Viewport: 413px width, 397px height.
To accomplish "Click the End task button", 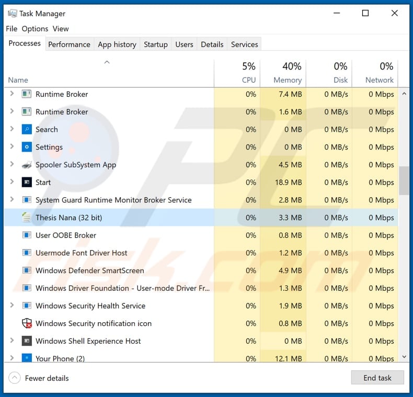I will pyautogui.click(x=377, y=378).
